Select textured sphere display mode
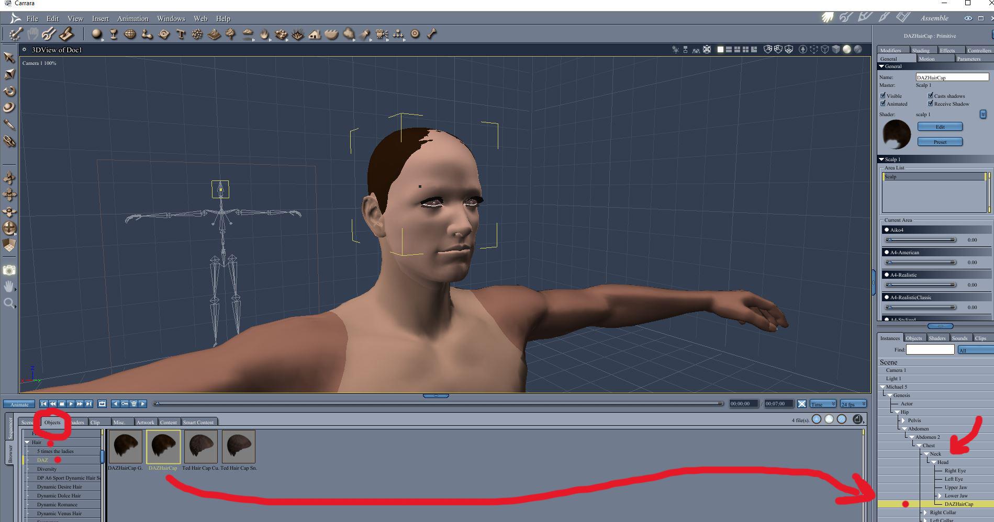Image resolution: width=994 pixels, height=522 pixels. coord(857,49)
